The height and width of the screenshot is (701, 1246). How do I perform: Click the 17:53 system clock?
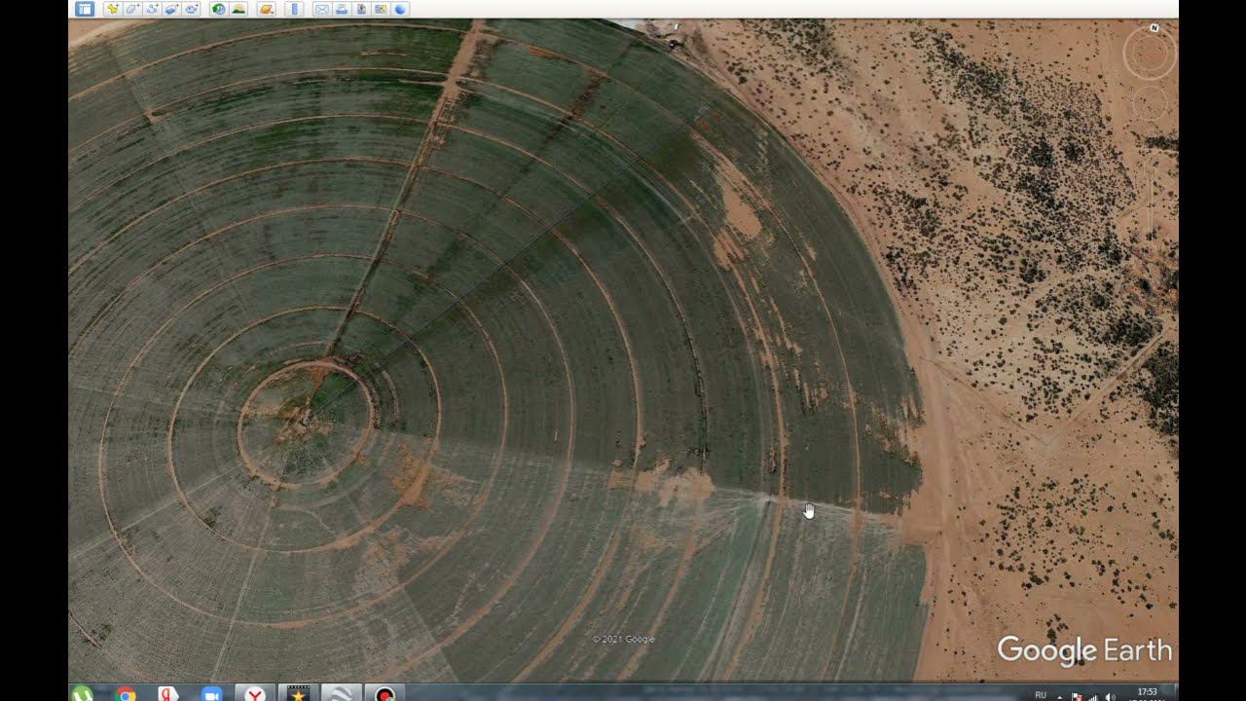coord(1147,692)
